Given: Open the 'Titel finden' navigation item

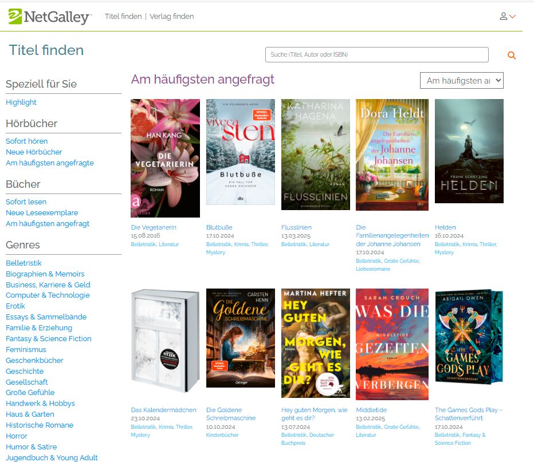Looking at the screenshot, I should [123, 17].
